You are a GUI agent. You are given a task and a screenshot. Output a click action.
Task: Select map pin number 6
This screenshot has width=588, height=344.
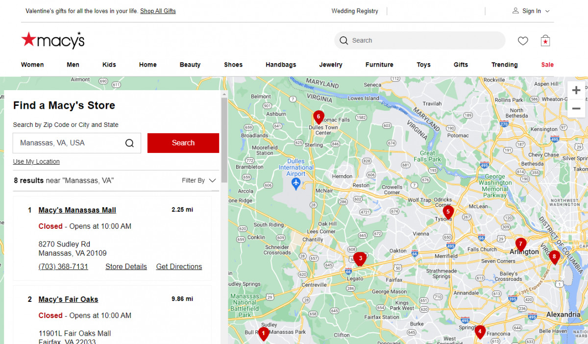pyautogui.click(x=318, y=117)
